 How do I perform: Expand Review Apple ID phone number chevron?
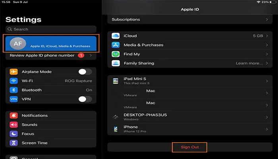click(91, 55)
